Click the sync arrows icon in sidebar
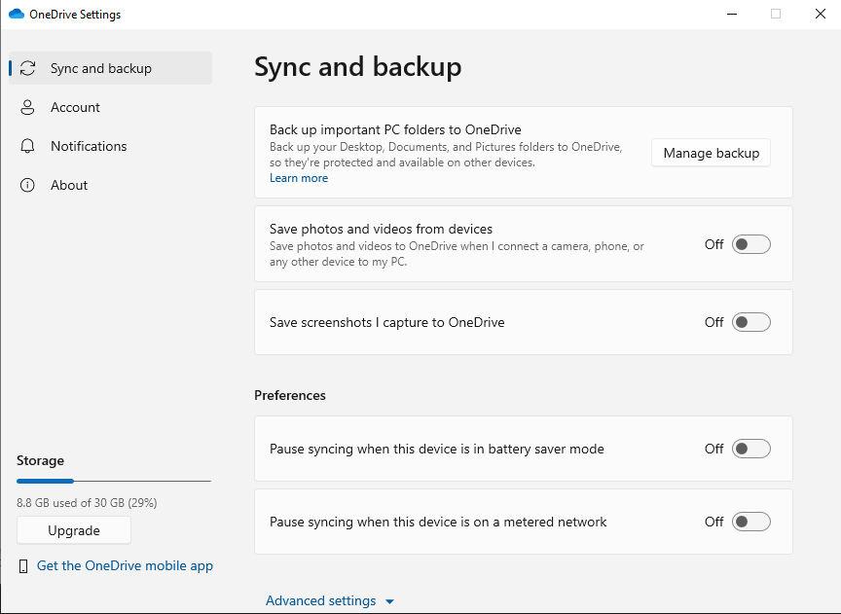 coord(27,68)
